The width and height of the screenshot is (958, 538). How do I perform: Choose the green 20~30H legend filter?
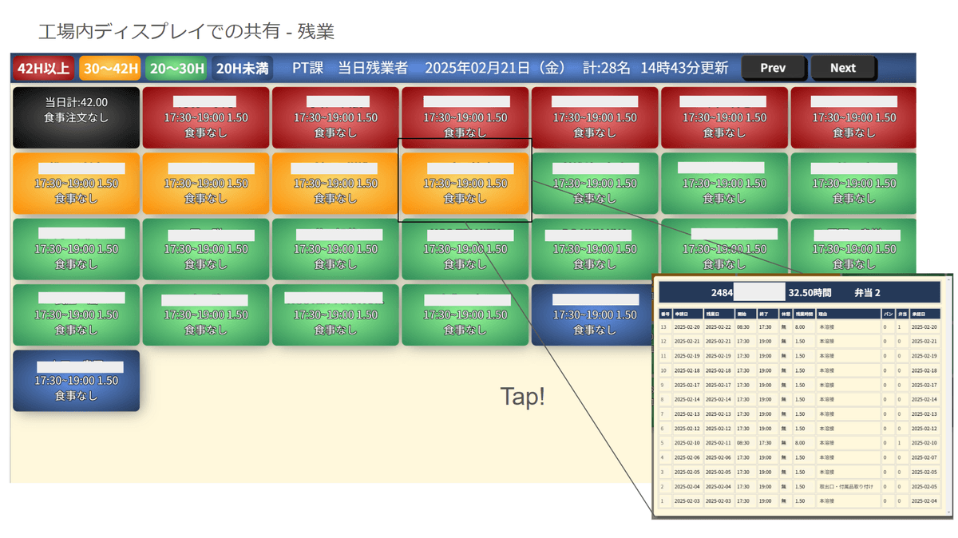point(176,69)
